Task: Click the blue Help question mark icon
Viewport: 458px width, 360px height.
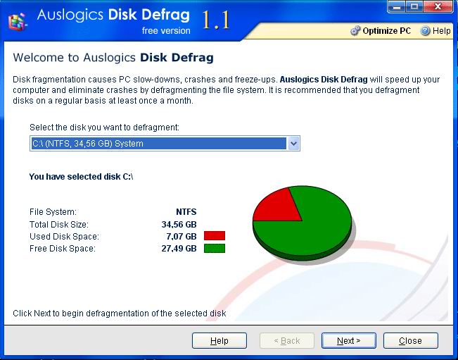Action: (425, 31)
